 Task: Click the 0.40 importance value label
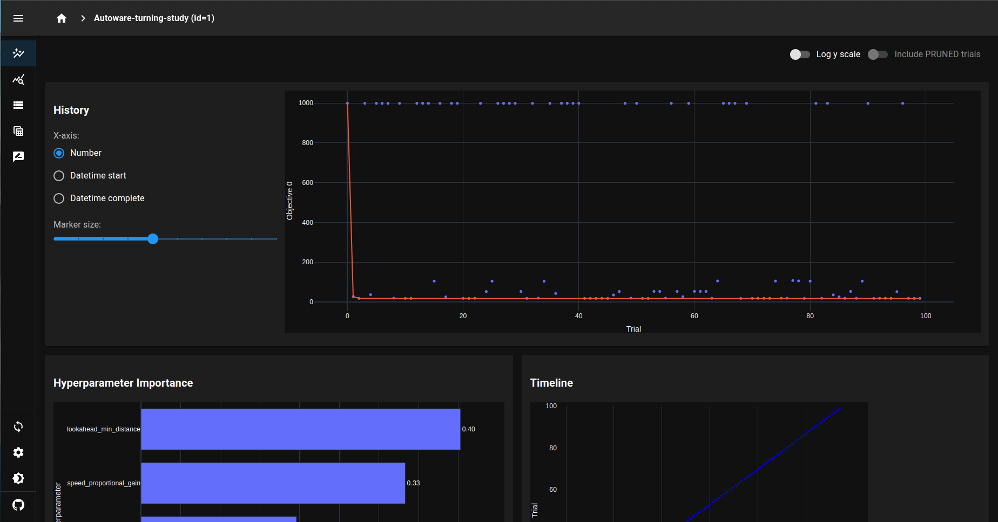coord(468,429)
